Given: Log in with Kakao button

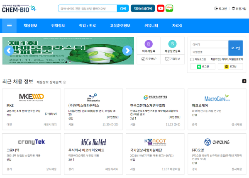Looking at the screenshot, I should pyautogui.click(x=230, y=66).
